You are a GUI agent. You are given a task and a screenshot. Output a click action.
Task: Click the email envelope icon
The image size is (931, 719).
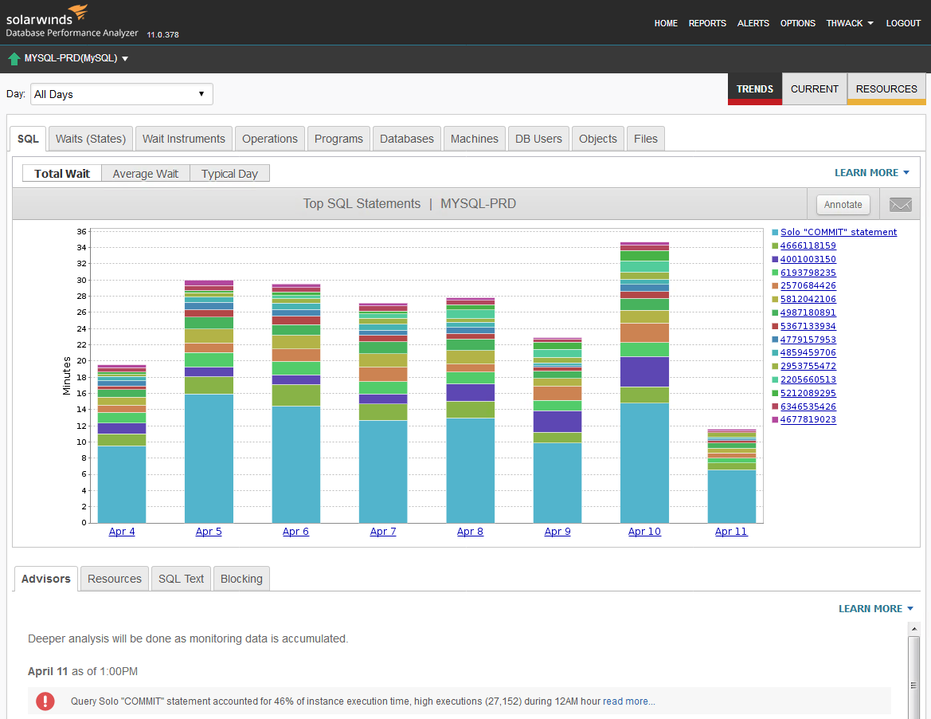point(900,204)
